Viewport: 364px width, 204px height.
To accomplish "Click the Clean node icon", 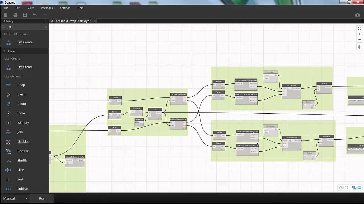I will [9, 94].
